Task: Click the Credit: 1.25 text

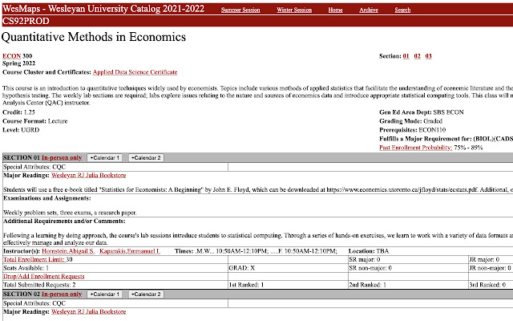Action: coord(18,112)
